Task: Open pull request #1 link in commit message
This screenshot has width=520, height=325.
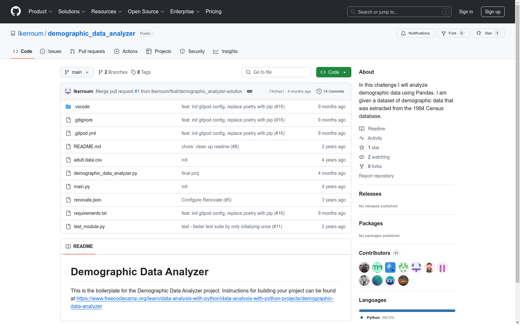Action: pyautogui.click(x=137, y=91)
